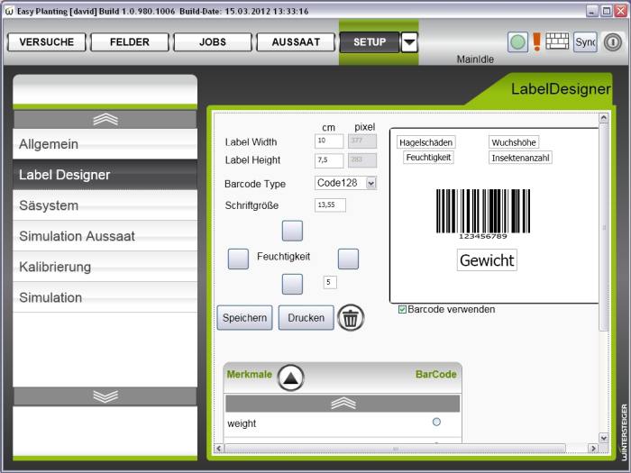Select Feuchtigkeit field on label preview
Screen dimensions: 631x473
point(428,158)
